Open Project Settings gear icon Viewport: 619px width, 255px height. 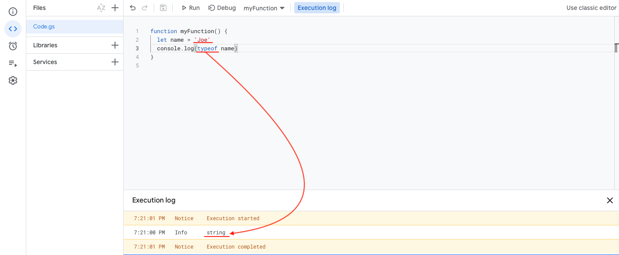[x=13, y=80]
